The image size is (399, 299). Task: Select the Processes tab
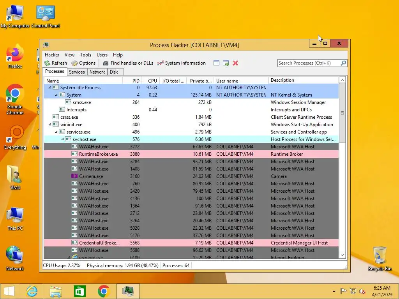[x=55, y=72]
